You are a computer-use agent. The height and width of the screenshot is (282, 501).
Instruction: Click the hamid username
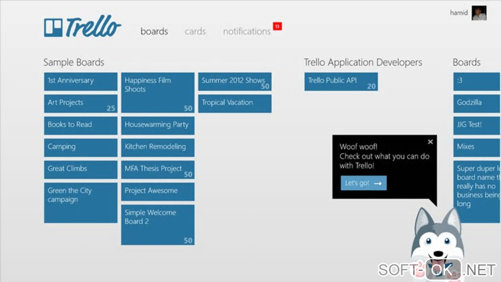(458, 13)
